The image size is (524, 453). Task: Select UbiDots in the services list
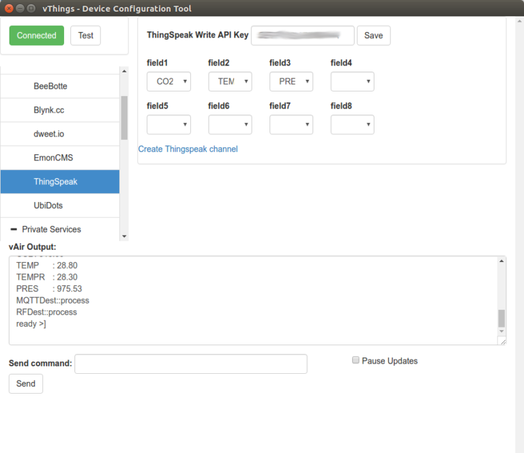60,205
